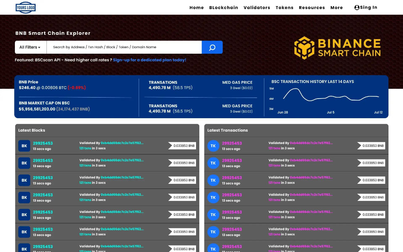Click the Latest Blocks panel heading
The image size is (403, 252).
click(32, 131)
